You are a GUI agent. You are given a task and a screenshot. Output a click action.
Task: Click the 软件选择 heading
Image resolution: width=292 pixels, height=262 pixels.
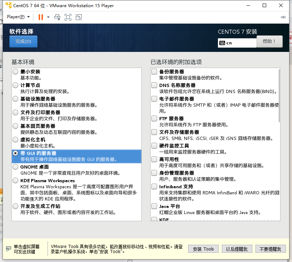(x=21, y=31)
